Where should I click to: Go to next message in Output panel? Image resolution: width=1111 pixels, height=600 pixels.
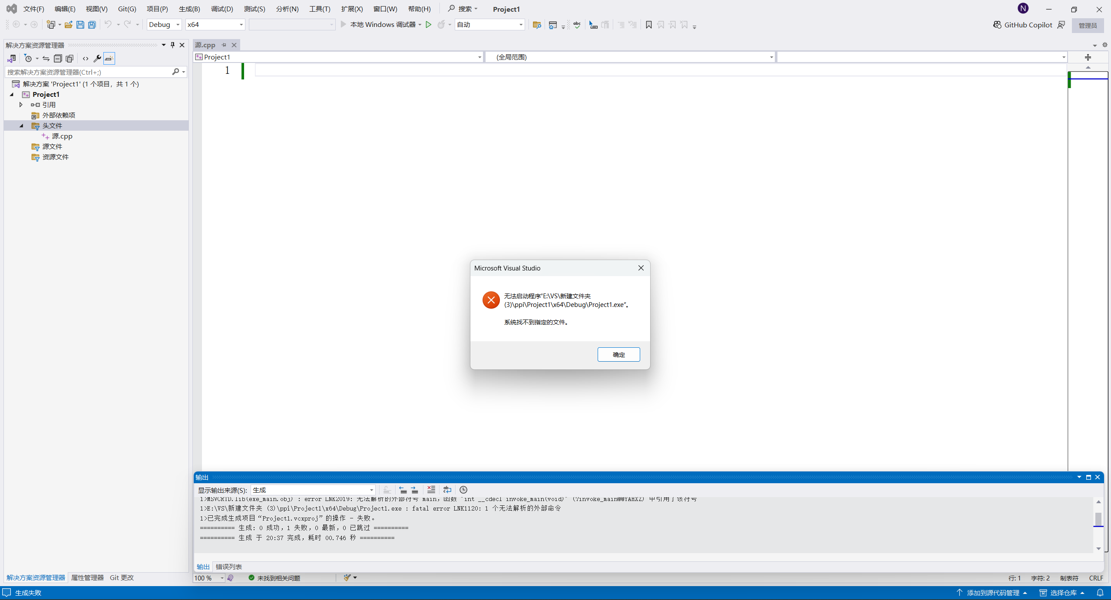click(x=415, y=490)
